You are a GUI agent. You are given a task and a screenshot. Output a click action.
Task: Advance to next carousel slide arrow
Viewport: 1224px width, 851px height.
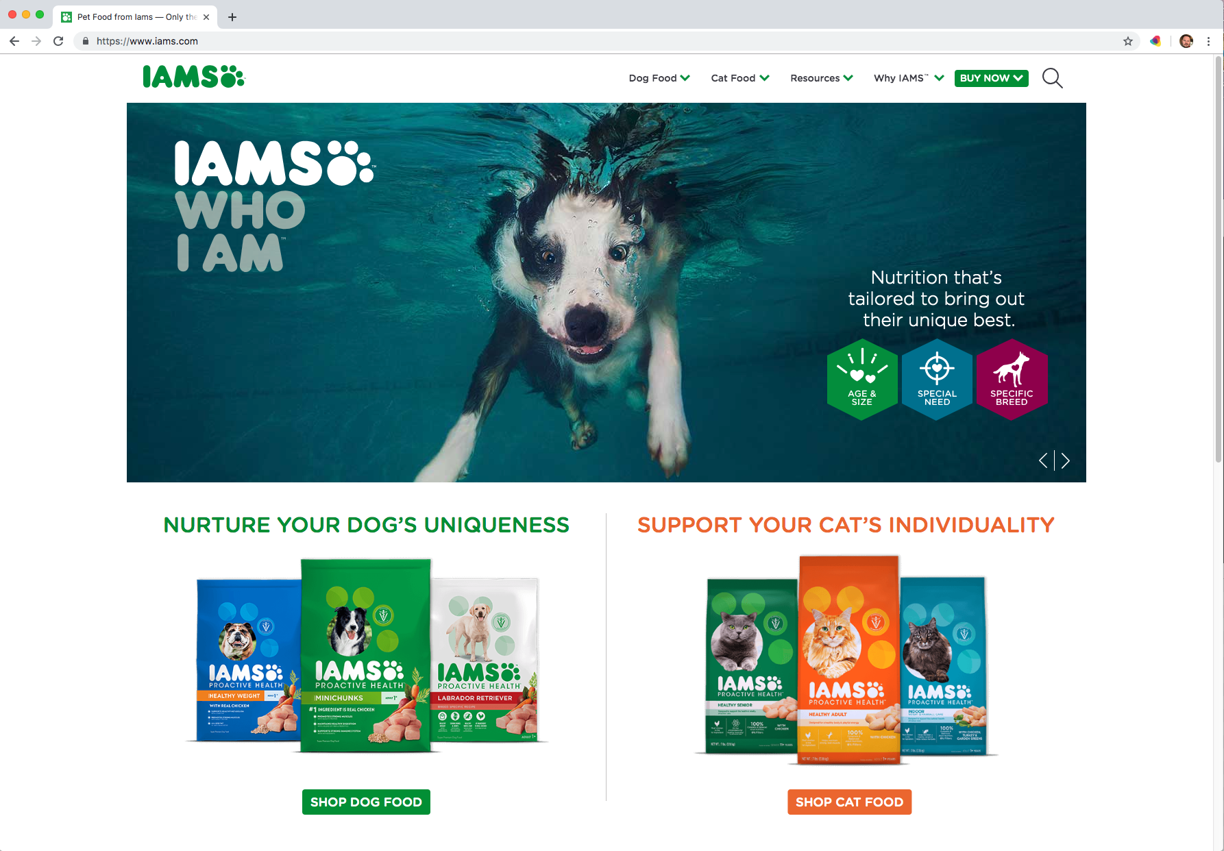1065,460
